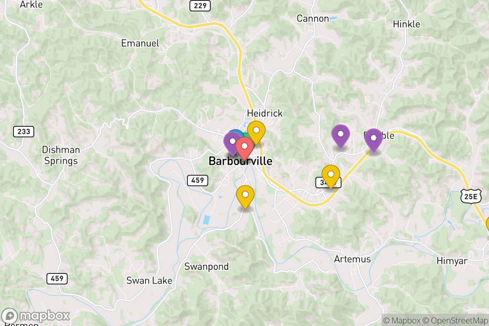Click the purple pin on Bimble label
This screenshot has height=326, width=489.
click(x=373, y=140)
